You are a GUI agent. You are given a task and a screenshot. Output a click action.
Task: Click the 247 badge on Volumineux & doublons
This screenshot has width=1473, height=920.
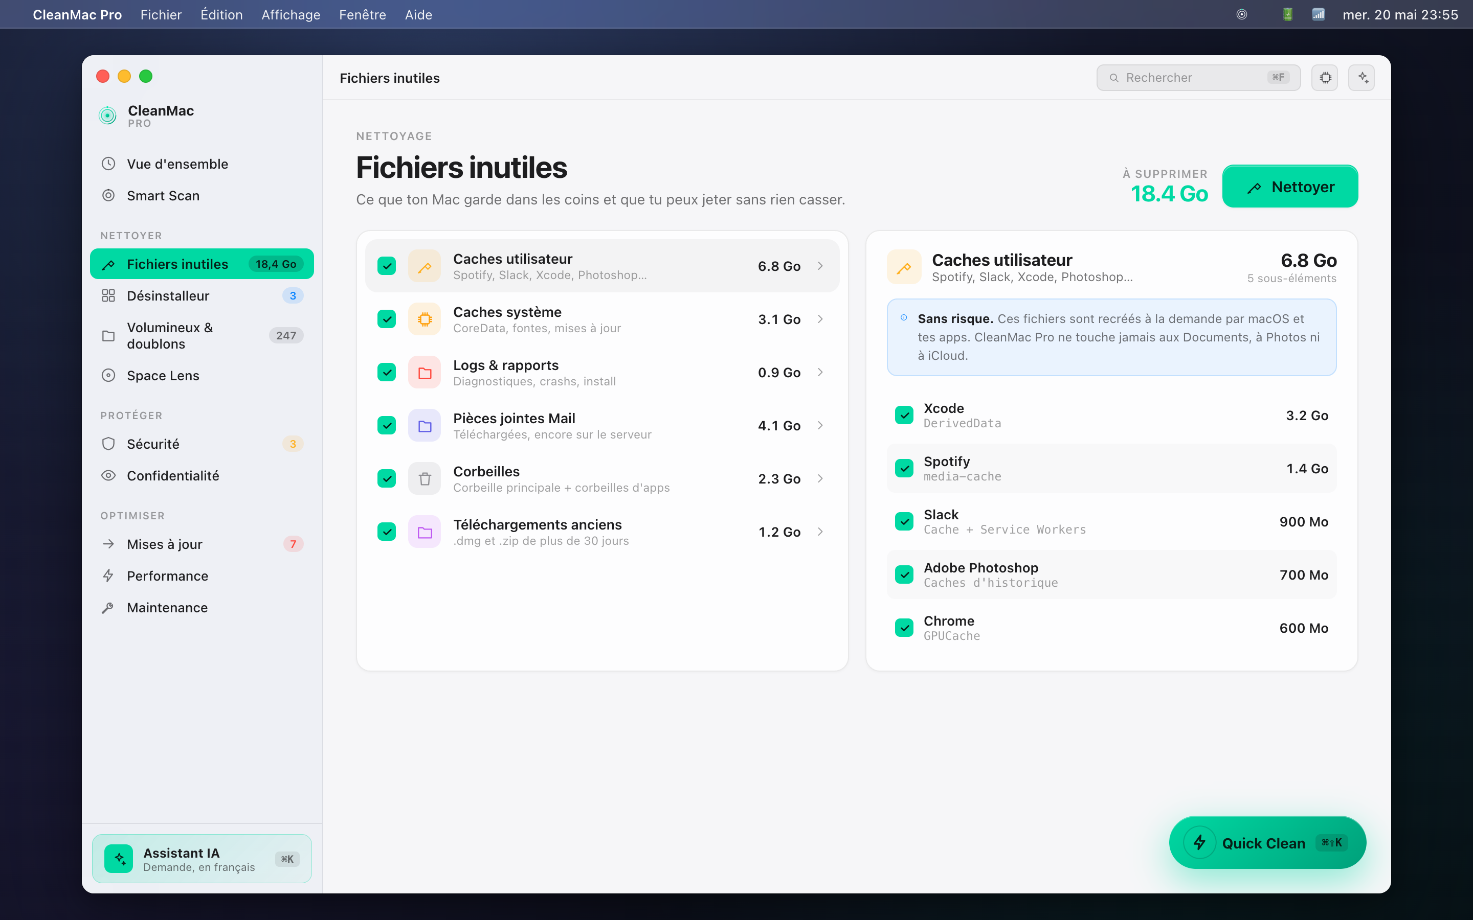coord(286,336)
